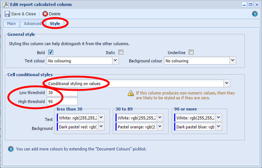Click the Document Colours picklist hint text
262x168 pixels.
(x=81, y=149)
